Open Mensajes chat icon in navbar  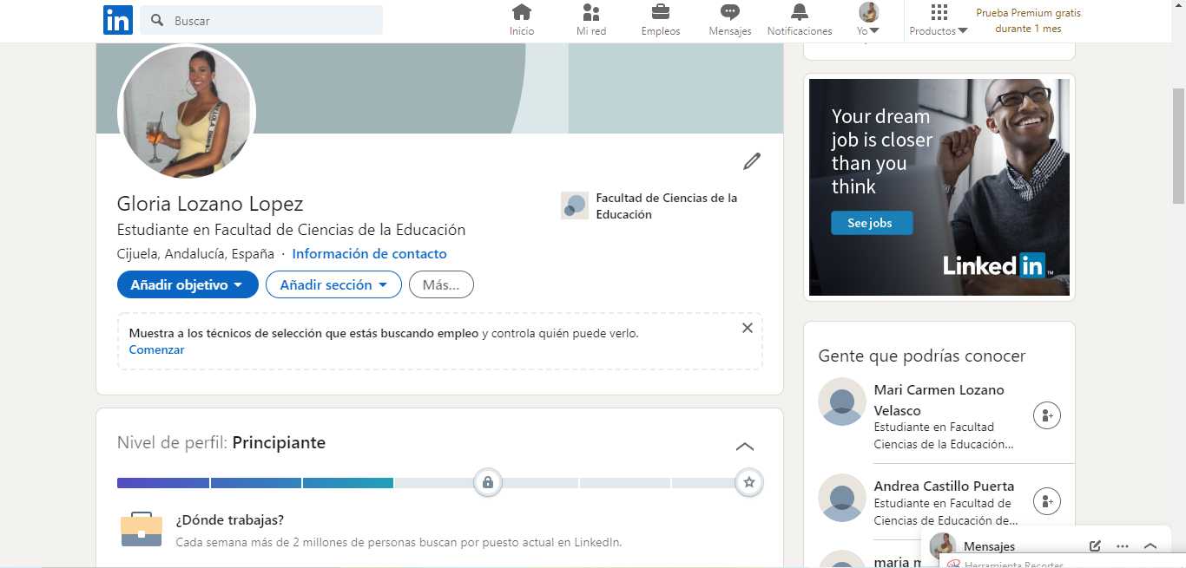(730, 12)
